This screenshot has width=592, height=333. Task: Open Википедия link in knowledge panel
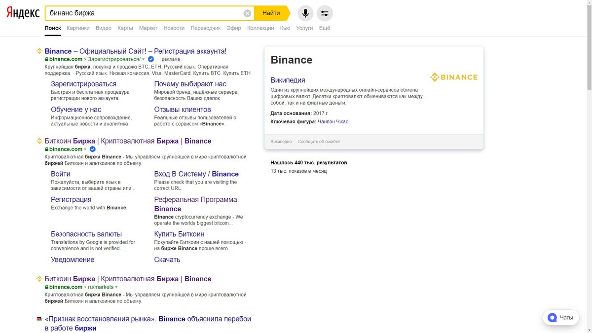(288, 80)
